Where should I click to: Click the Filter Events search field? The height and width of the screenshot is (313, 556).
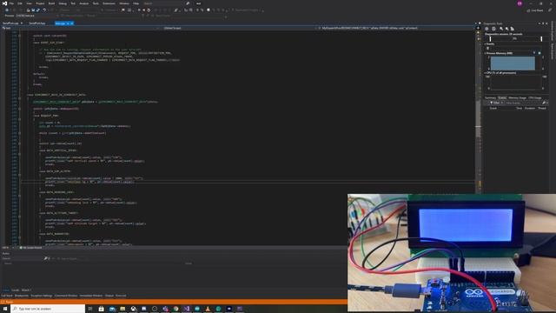(x=523, y=103)
